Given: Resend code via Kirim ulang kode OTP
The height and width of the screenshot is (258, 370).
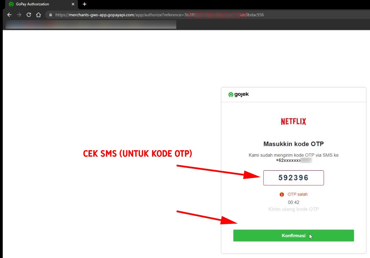Looking at the screenshot, I should 293,209.
